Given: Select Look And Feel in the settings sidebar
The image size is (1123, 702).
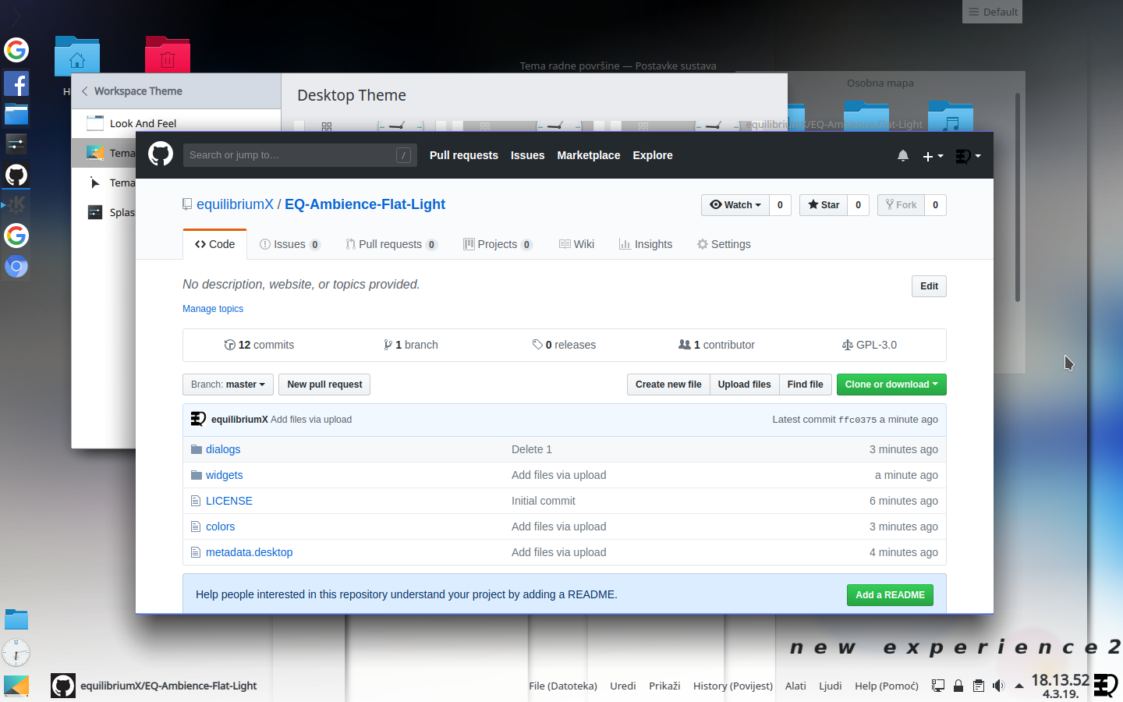Looking at the screenshot, I should (x=143, y=123).
